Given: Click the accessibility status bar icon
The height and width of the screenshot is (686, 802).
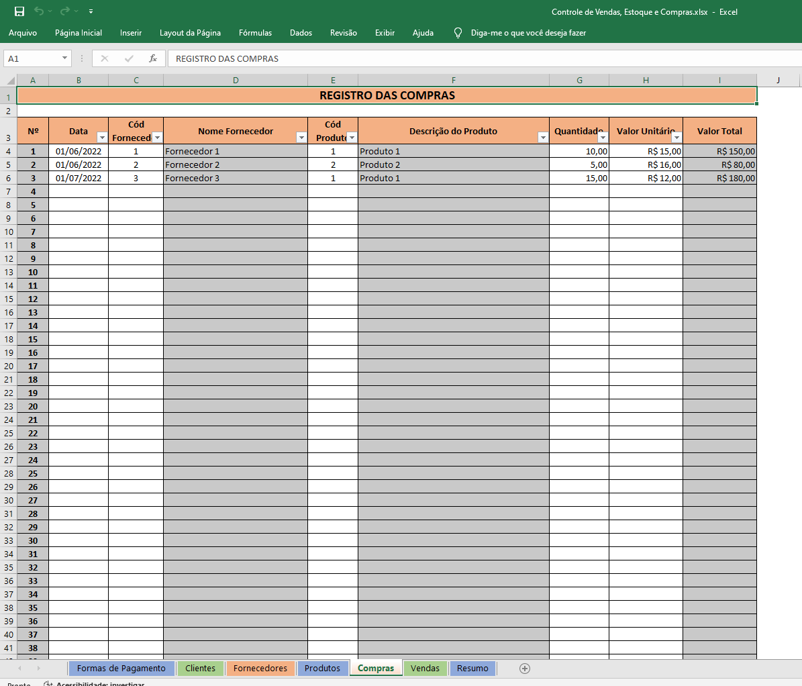Looking at the screenshot, I should (x=48, y=684).
